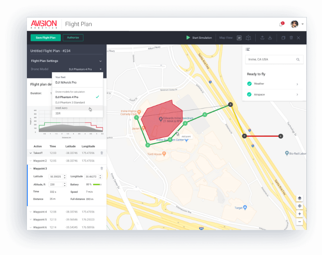Click the Waypoint 3 Latitude field

click(56, 177)
